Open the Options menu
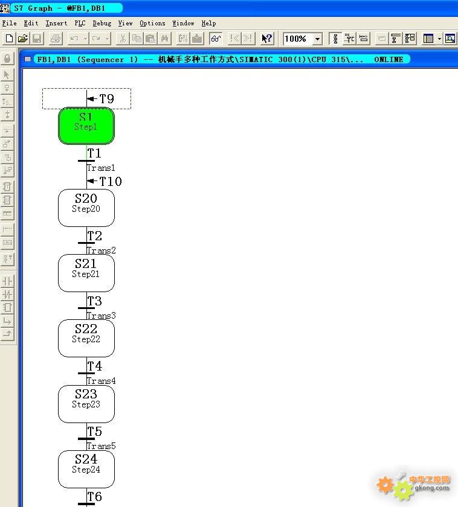The height and width of the screenshot is (507, 458). click(152, 24)
